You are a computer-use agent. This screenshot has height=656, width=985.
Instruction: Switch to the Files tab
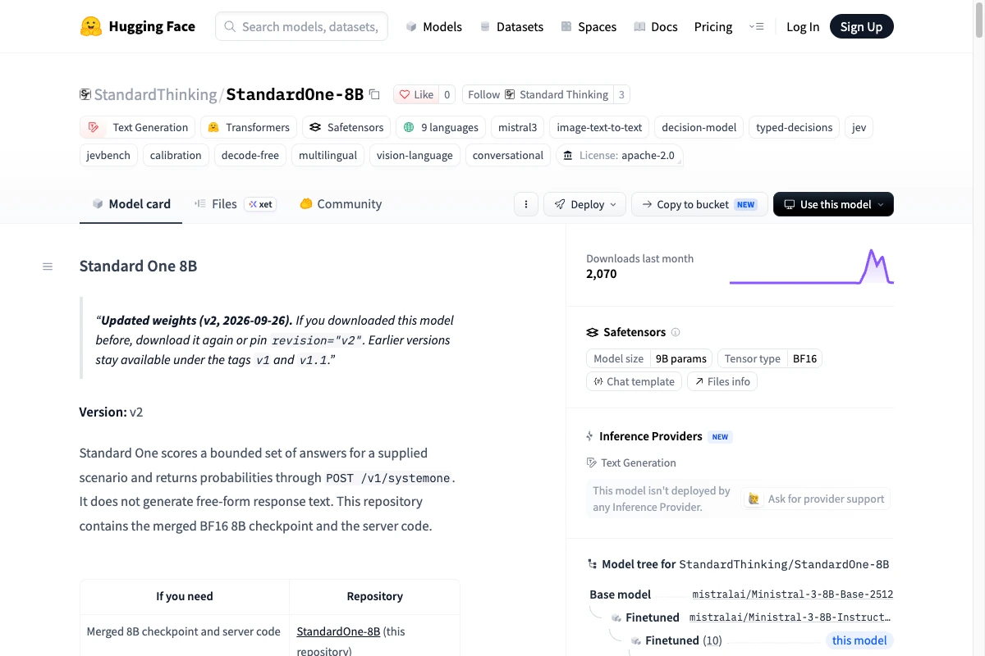[x=235, y=204]
